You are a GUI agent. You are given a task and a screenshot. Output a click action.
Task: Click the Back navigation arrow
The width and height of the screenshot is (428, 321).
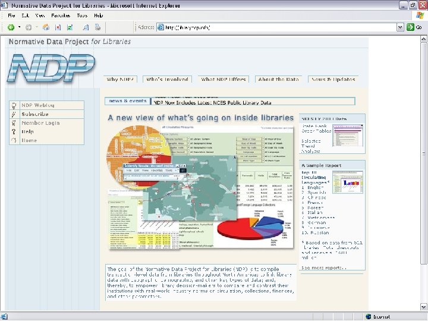pos(11,27)
